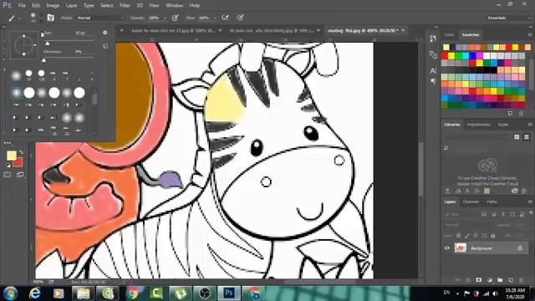Swap foreground and background colors icon
Viewport: 535px width, 301px height.
(x=21, y=152)
